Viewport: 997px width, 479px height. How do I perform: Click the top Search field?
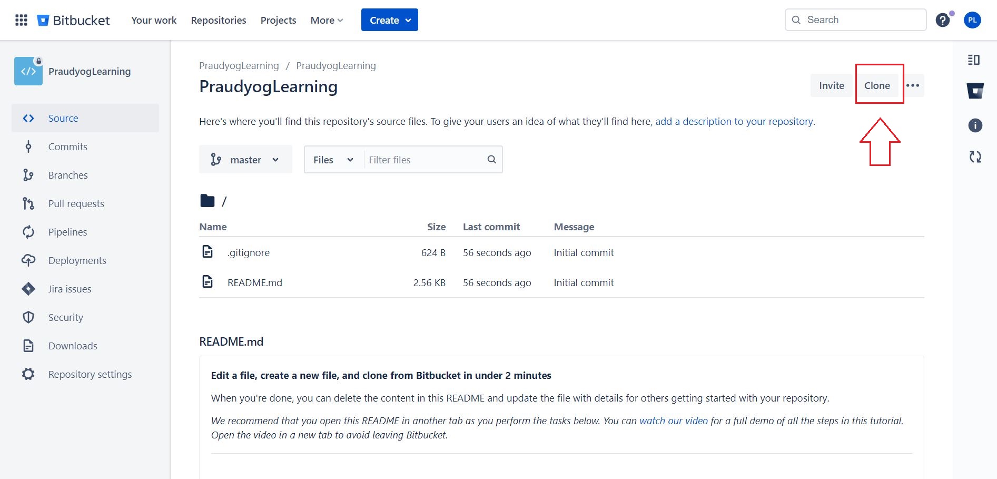tap(855, 20)
